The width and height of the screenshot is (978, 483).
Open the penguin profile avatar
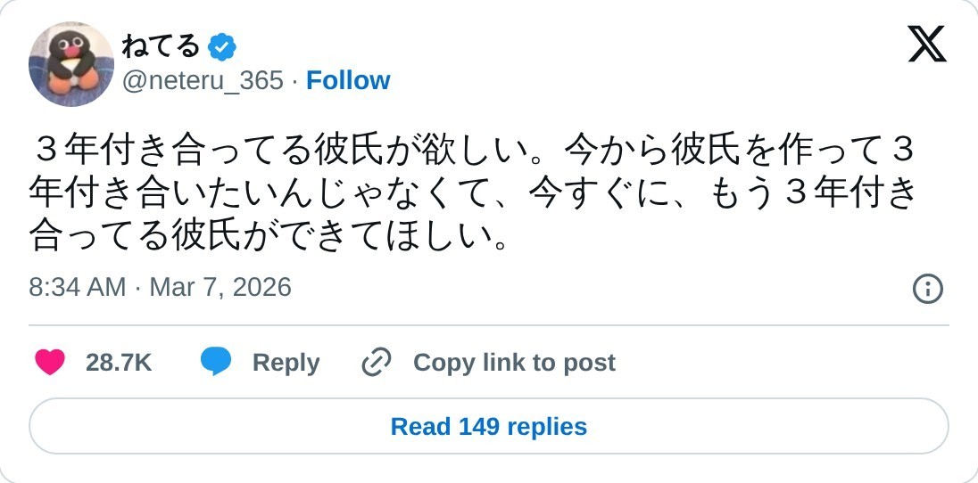tap(71, 64)
